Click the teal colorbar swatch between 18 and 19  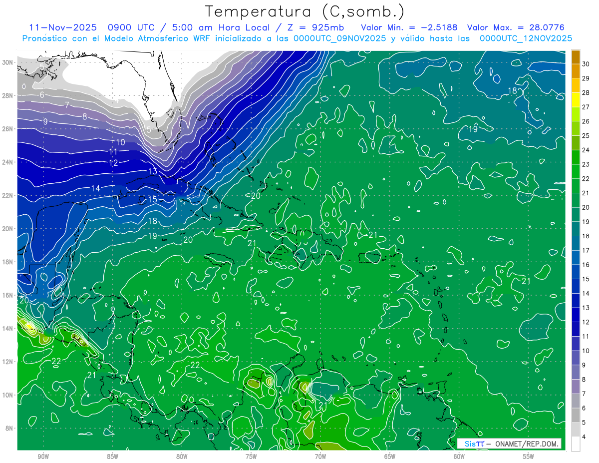click(x=576, y=229)
